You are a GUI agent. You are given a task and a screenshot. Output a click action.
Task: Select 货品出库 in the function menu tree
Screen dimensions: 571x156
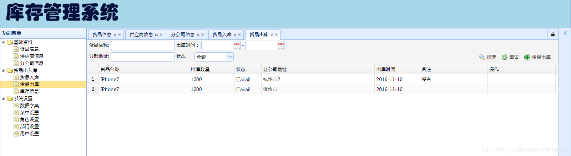click(29, 84)
